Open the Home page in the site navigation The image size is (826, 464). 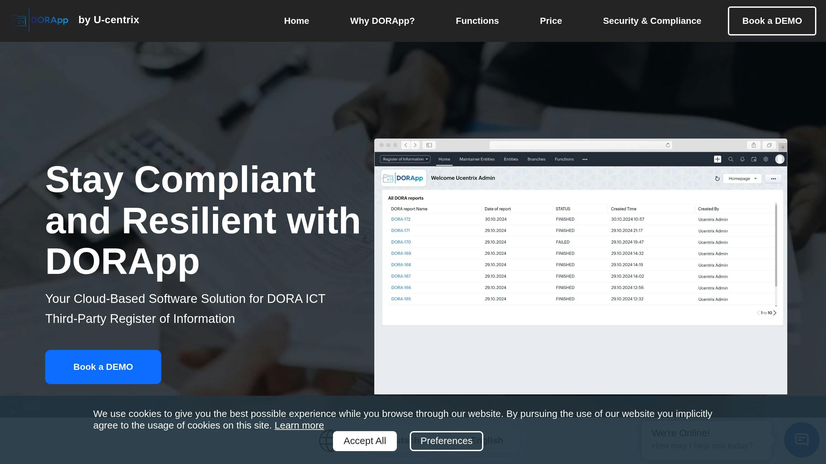(297, 21)
